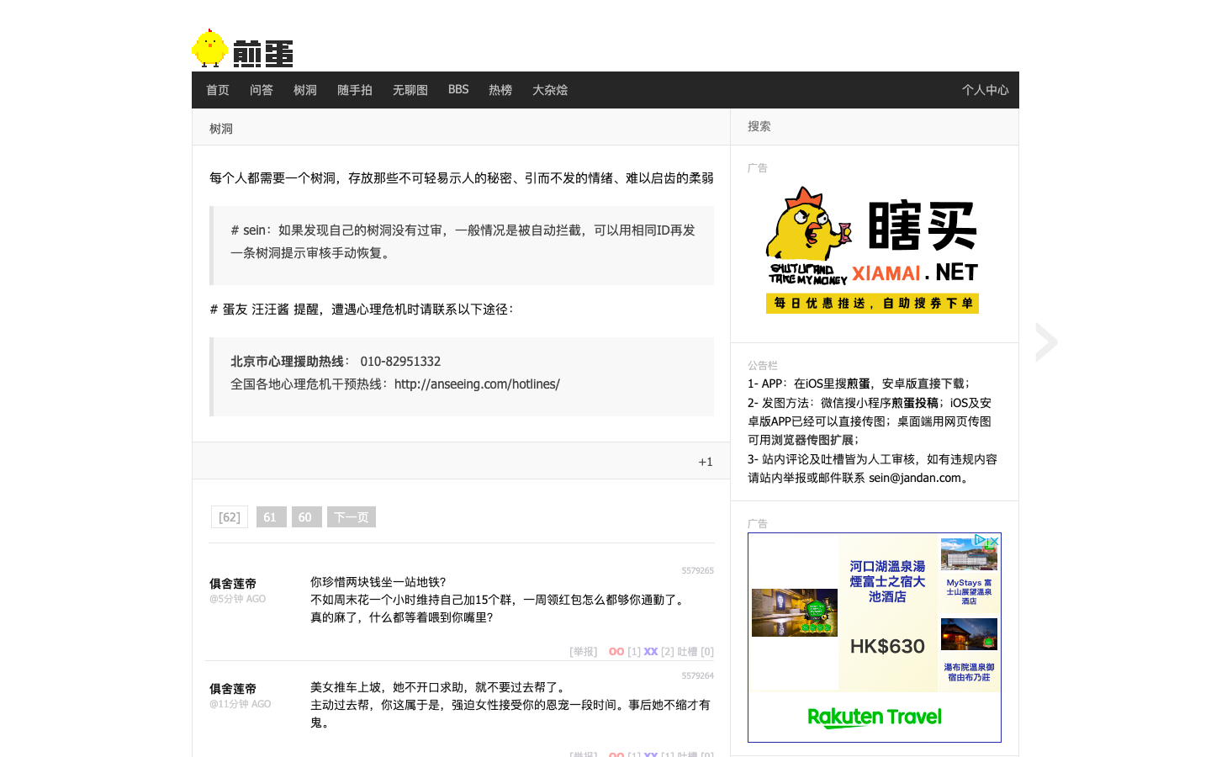This screenshot has height=757, width=1211.
Task: Click the 搜索 search field
Action: 874,126
